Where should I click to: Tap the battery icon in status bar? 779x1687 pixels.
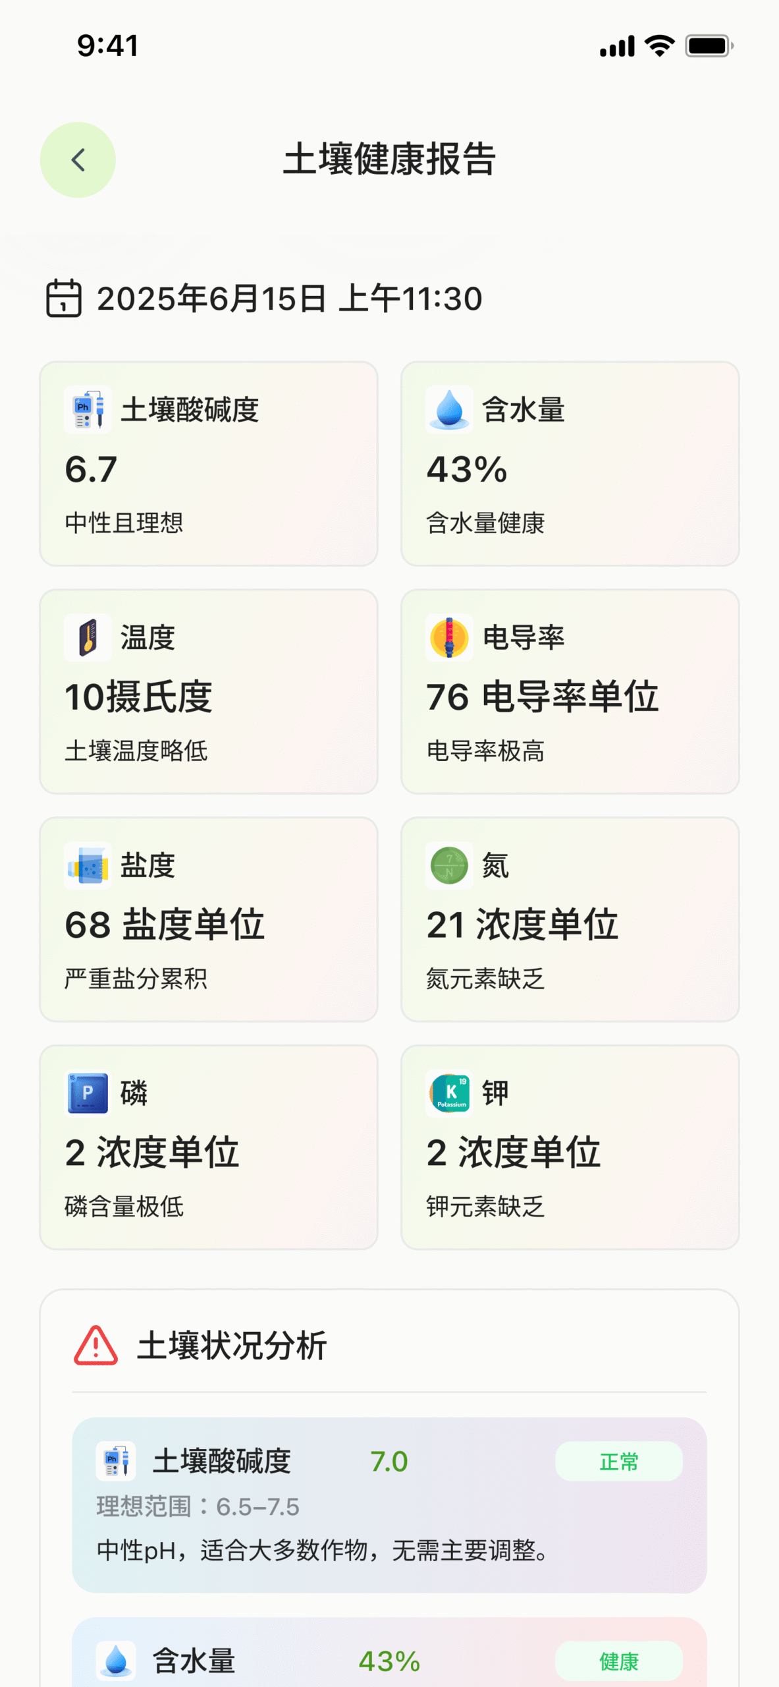[x=709, y=46]
